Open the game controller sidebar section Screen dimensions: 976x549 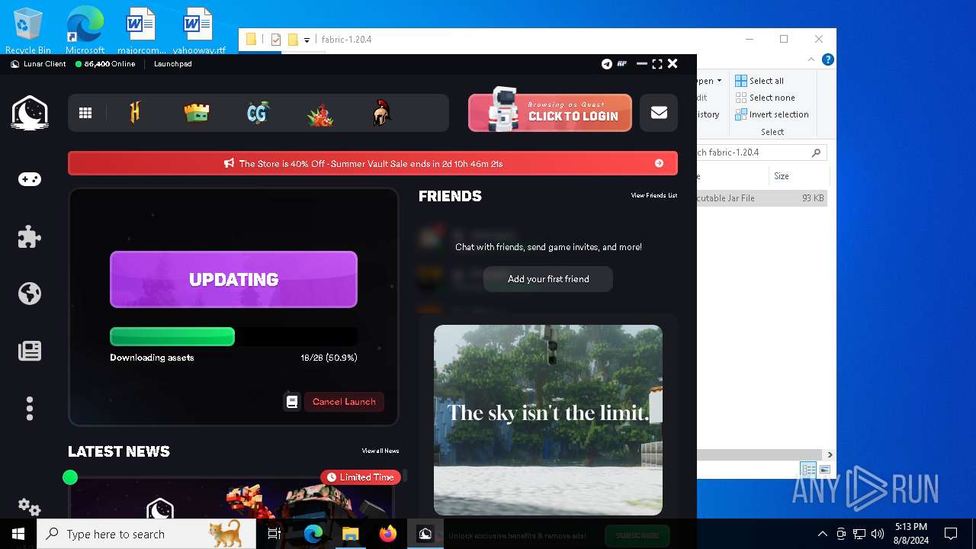point(30,179)
